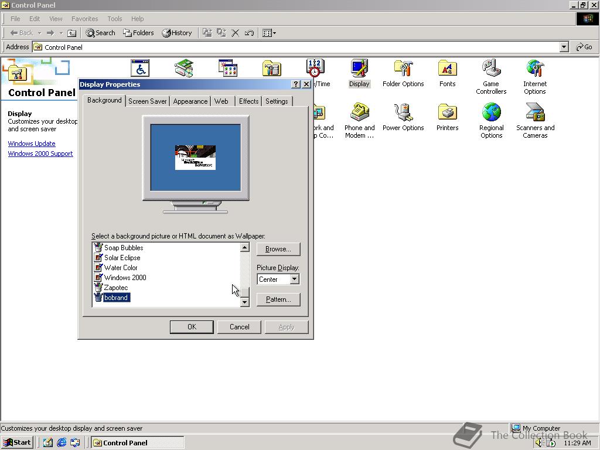Click wallpaper list scroll down arrow
Image resolution: width=600 pixels, height=450 pixels.
[245, 302]
